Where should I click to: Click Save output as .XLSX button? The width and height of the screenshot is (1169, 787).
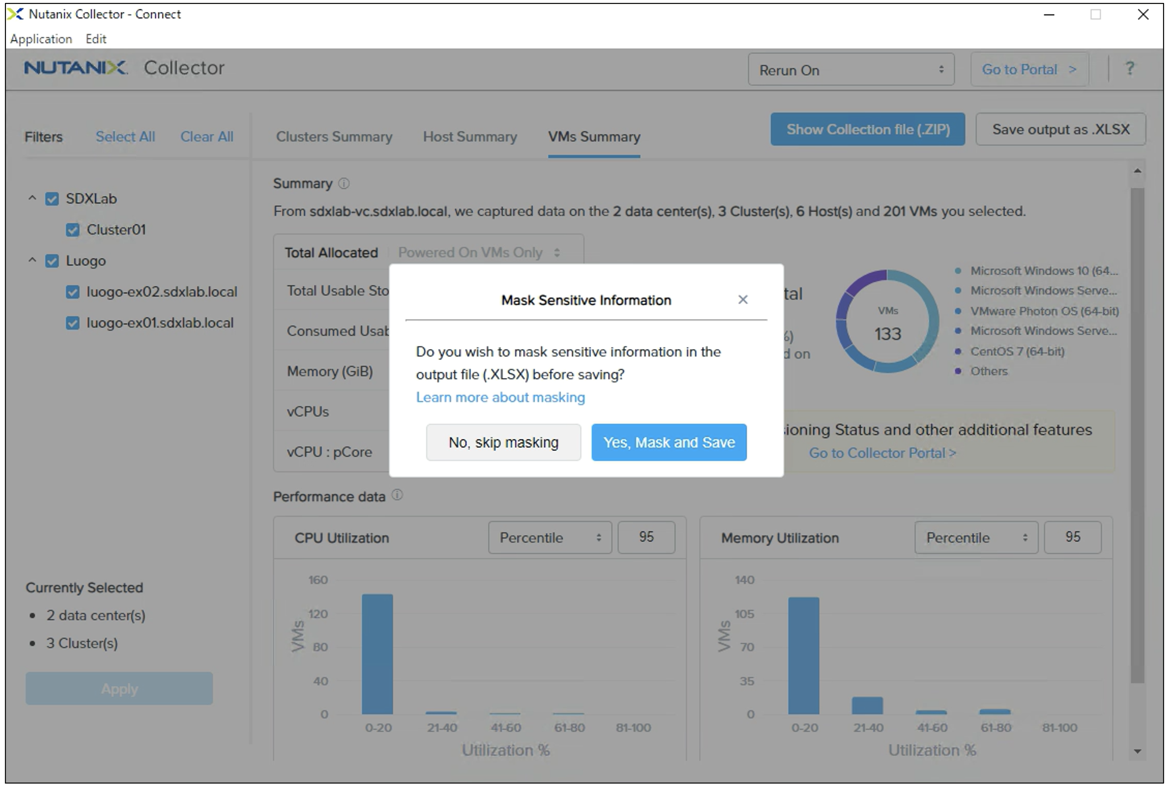(x=1061, y=129)
